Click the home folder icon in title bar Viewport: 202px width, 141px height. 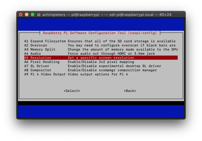pyautogui.click(x=39, y=14)
